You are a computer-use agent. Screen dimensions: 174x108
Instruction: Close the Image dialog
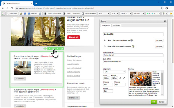click(165, 21)
